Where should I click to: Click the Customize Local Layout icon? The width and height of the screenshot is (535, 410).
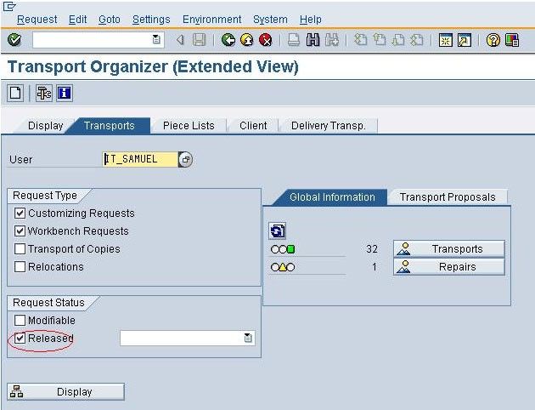(x=512, y=40)
